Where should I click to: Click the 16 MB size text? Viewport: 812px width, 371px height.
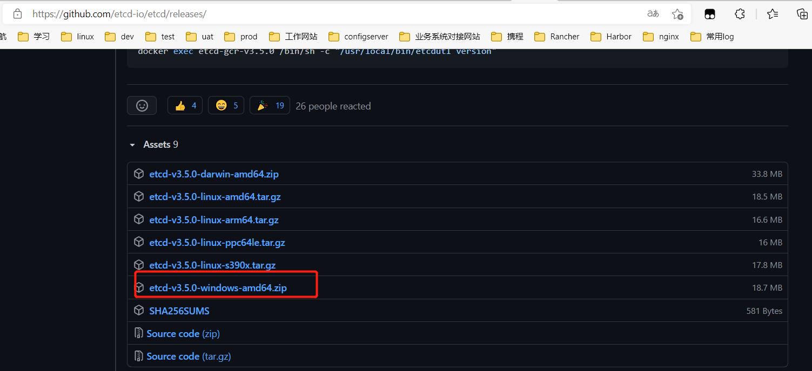770,243
